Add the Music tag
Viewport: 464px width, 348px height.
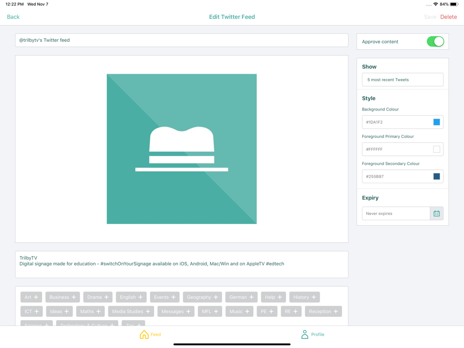[239, 311]
